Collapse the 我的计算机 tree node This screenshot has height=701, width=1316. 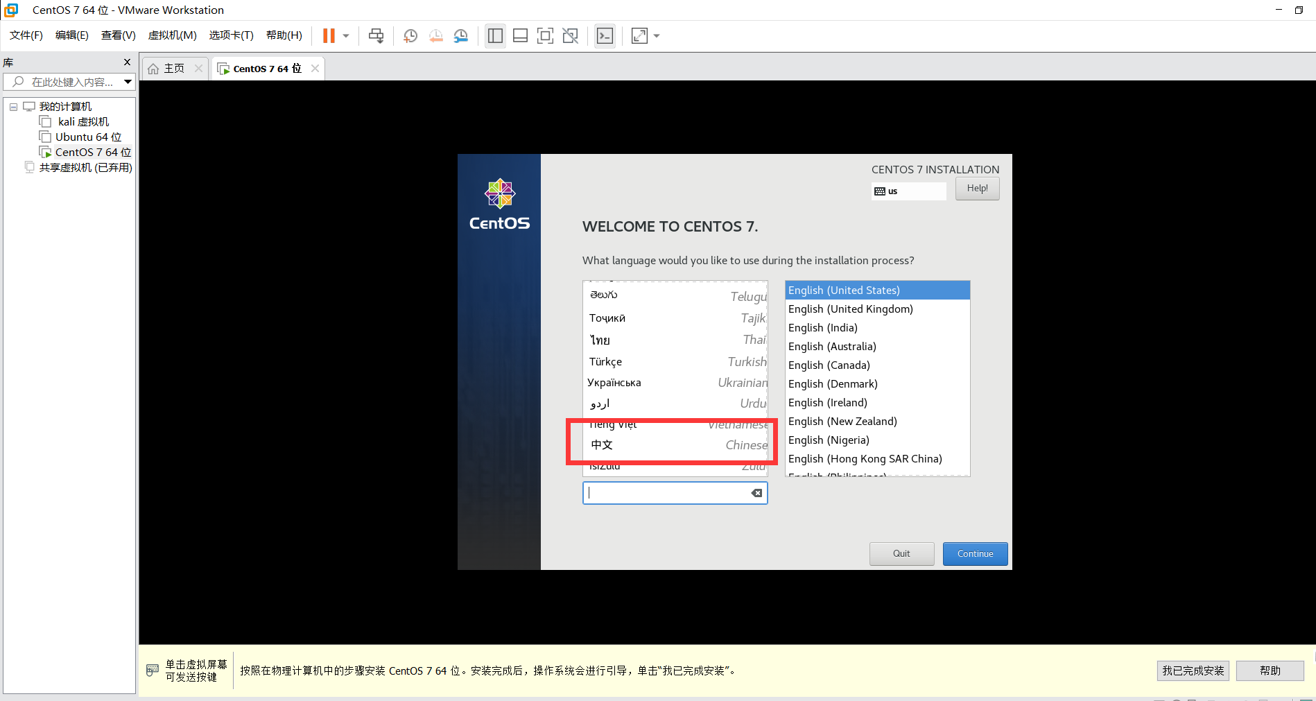pos(13,107)
